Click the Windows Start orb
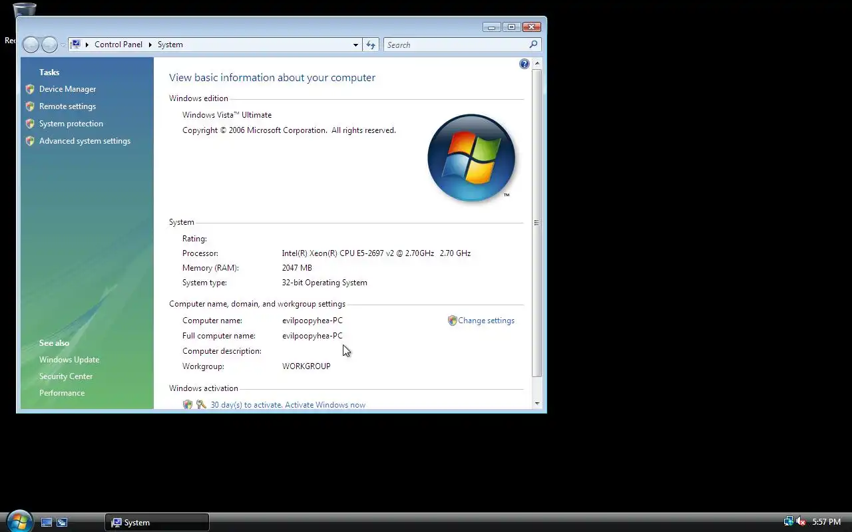852x532 pixels. point(19,521)
